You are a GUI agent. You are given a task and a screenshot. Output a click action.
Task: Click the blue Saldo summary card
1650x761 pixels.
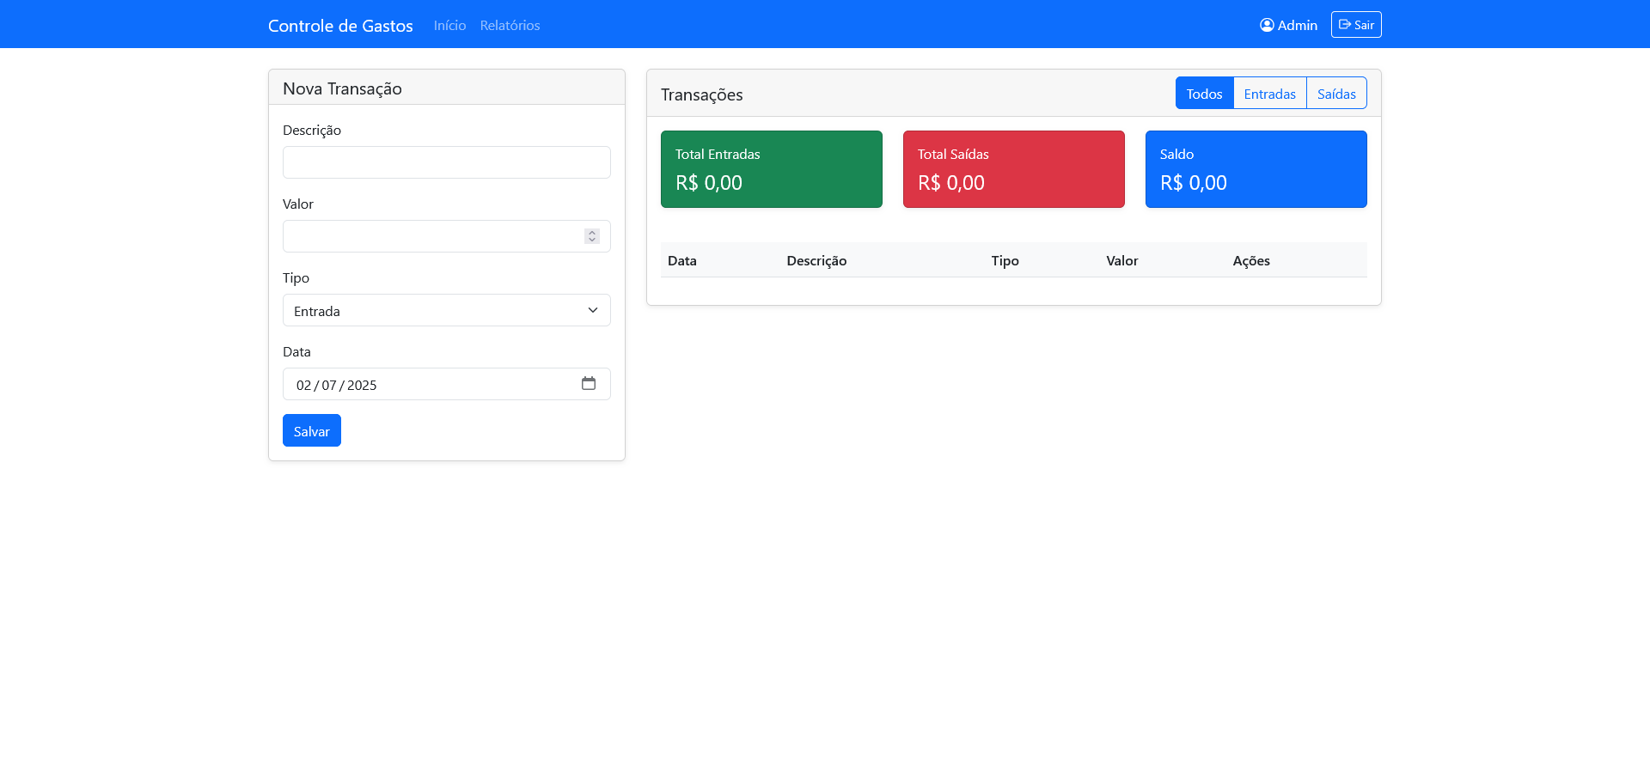pyautogui.click(x=1256, y=169)
